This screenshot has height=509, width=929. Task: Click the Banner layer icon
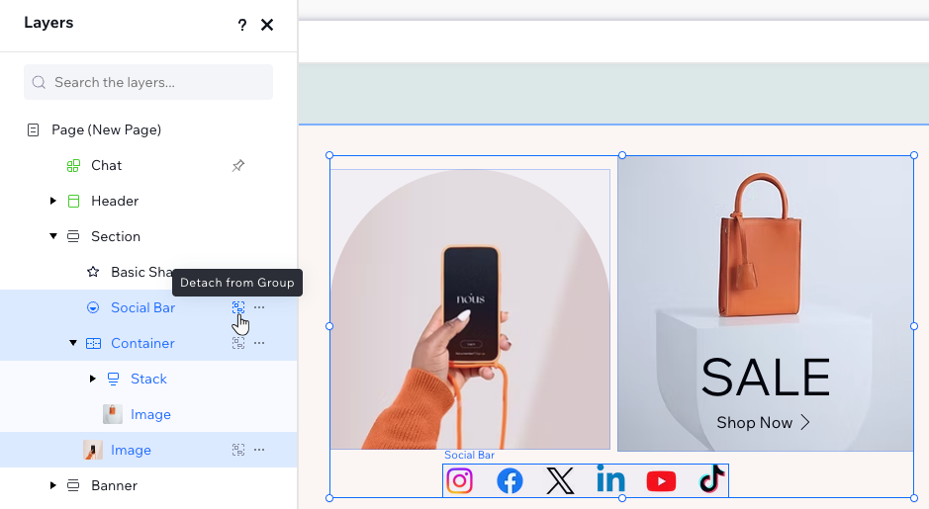click(x=73, y=485)
